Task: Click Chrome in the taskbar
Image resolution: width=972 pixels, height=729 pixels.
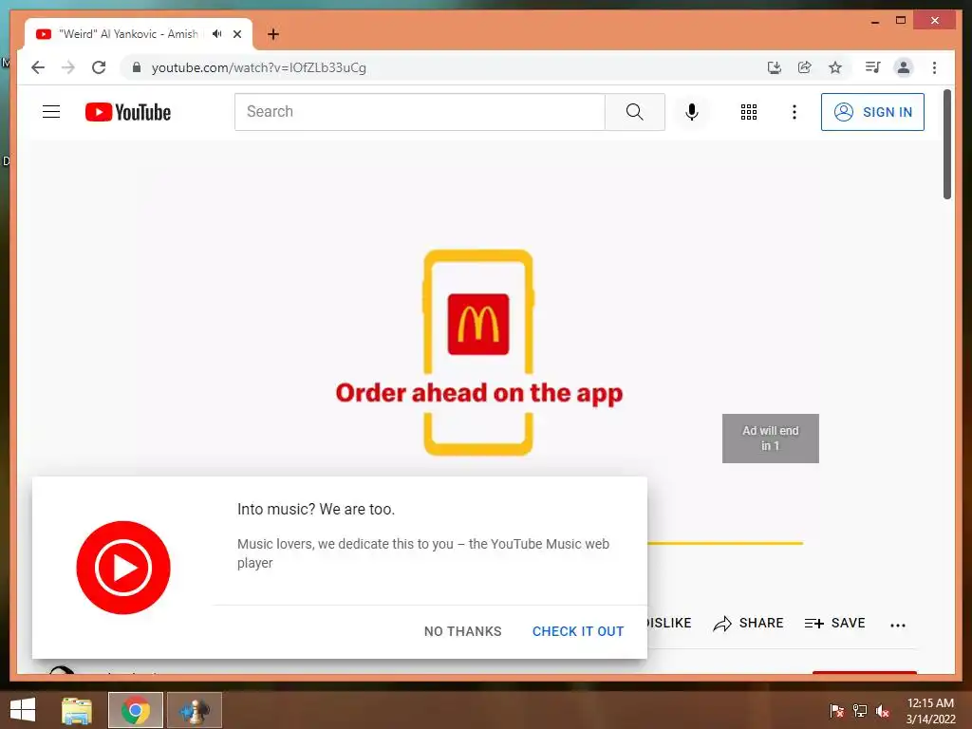Action: point(135,710)
